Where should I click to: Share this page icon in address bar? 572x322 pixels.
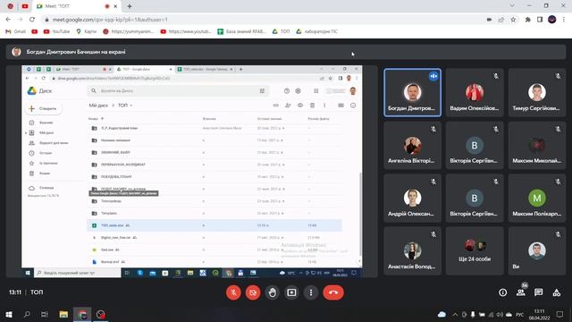[501, 20]
